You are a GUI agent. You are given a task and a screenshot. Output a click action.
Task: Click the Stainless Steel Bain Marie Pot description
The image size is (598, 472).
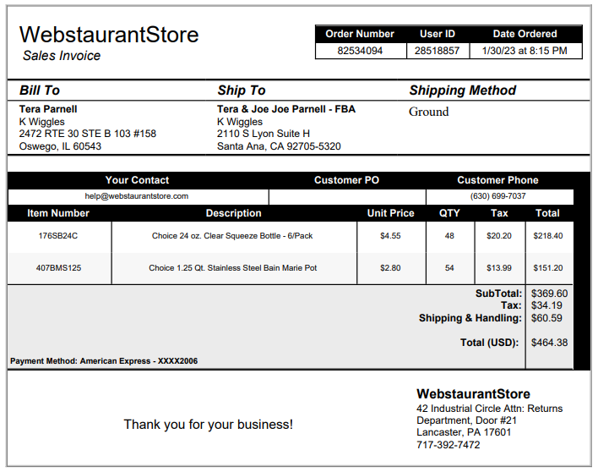point(232,268)
